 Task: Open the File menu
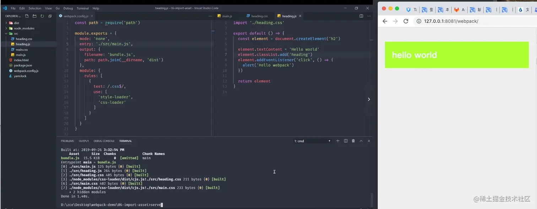coord(13,8)
